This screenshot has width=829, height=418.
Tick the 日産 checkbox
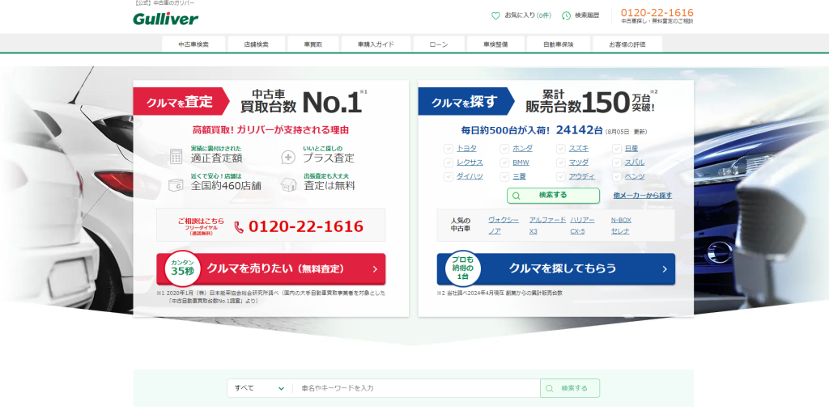tap(616, 149)
